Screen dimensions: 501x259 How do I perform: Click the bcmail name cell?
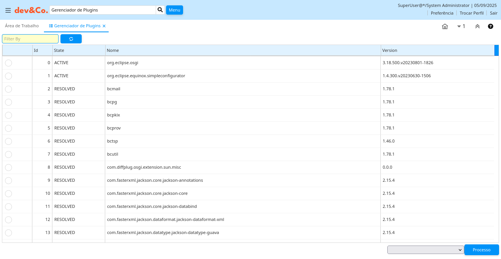point(243,89)
